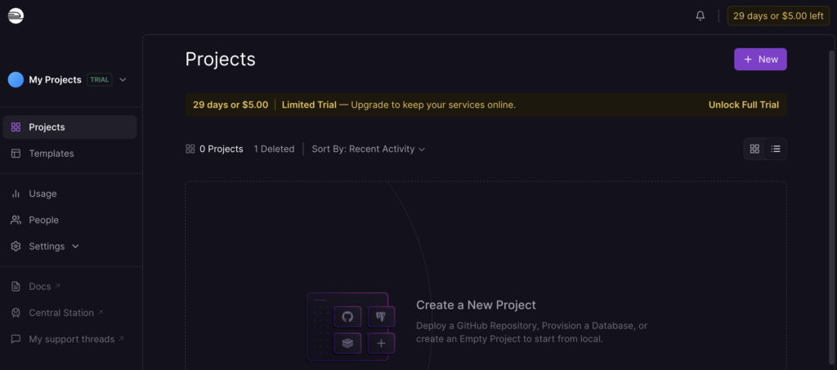Click the trial balance badge in header
837x370 pixels.
[778, 16]
